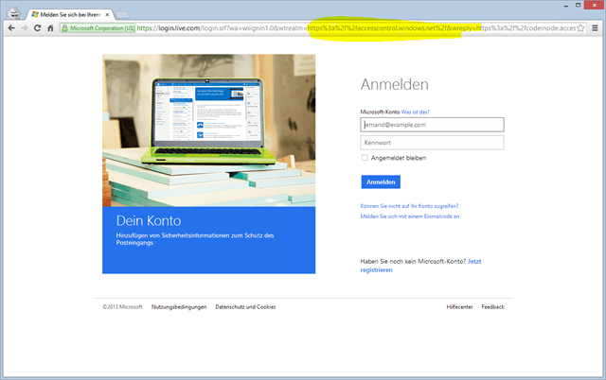Open 'Datenschutz und Cookies' footer link
The width and height of the screenshot is (606, 380).
click(245, 306)
